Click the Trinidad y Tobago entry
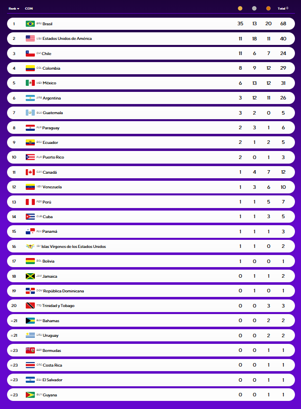Image resolution: width=301 pixels, height=409 pixels. pos(58,305)
